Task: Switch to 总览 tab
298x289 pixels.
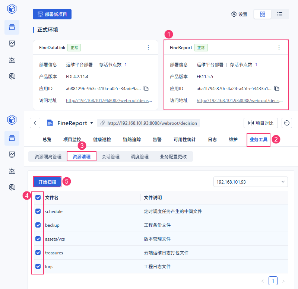Action: coord(47,140)
